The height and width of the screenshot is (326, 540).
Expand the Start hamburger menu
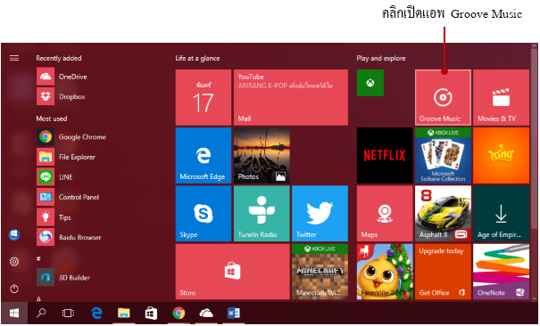pyautogui.click(x=14, y=58)
